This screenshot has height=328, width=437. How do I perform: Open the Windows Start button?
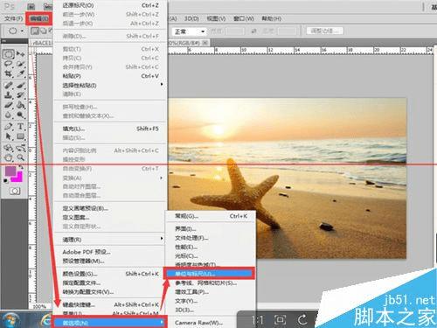(x=10, y=320)
